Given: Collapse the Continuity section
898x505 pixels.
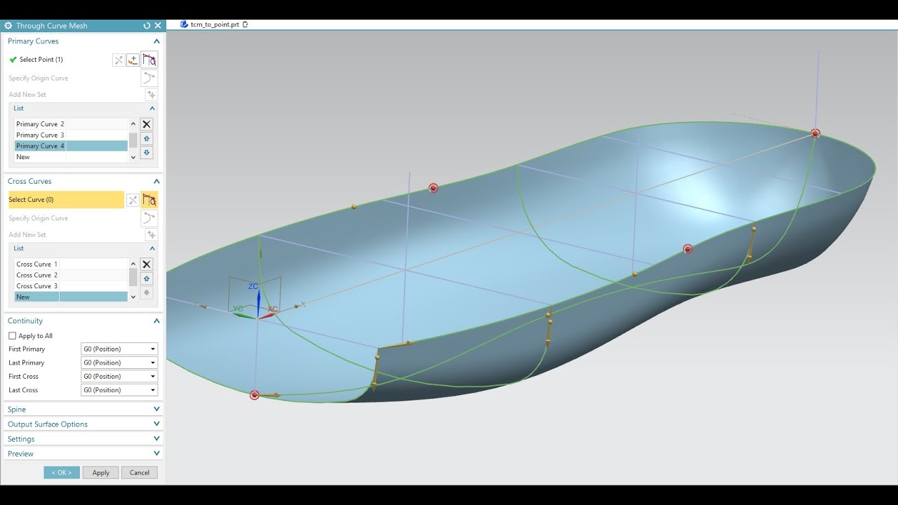Looking at the screenshot, I should point(156,321).
